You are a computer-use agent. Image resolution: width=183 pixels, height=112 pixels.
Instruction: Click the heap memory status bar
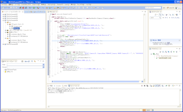pyautogui.click(x=145, y=110)
